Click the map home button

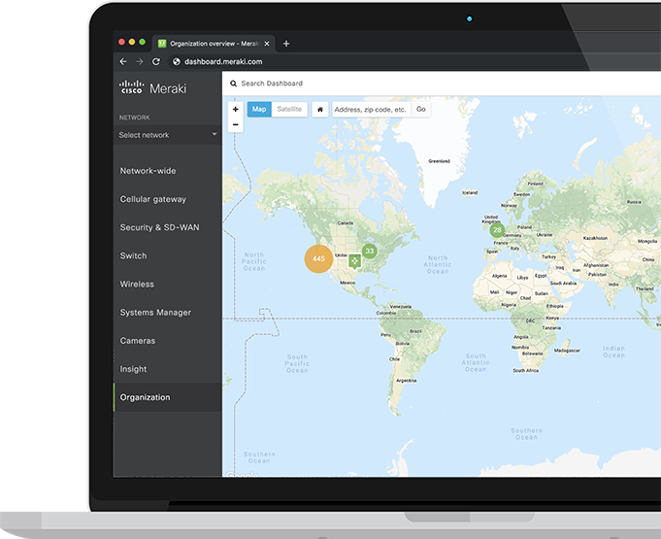(320, 109)
